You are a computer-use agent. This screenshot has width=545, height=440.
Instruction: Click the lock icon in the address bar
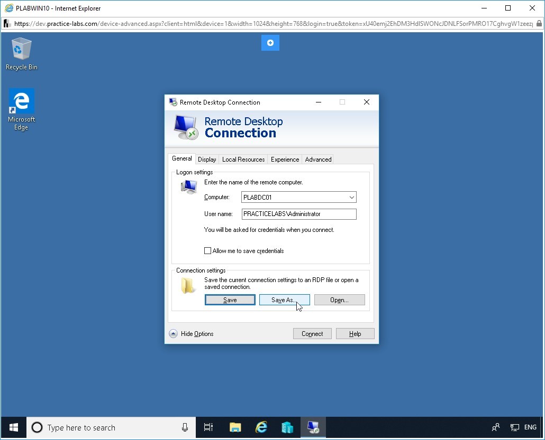pyautogui.click(x=539, y=24)
